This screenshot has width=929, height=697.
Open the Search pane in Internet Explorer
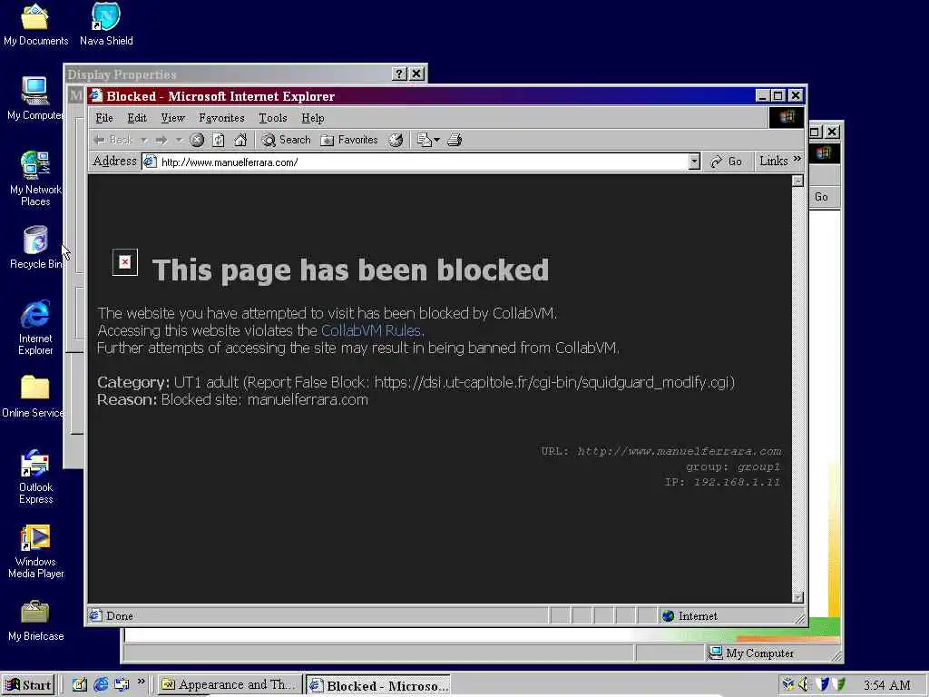pyautogui.click(x=286, y=140)
